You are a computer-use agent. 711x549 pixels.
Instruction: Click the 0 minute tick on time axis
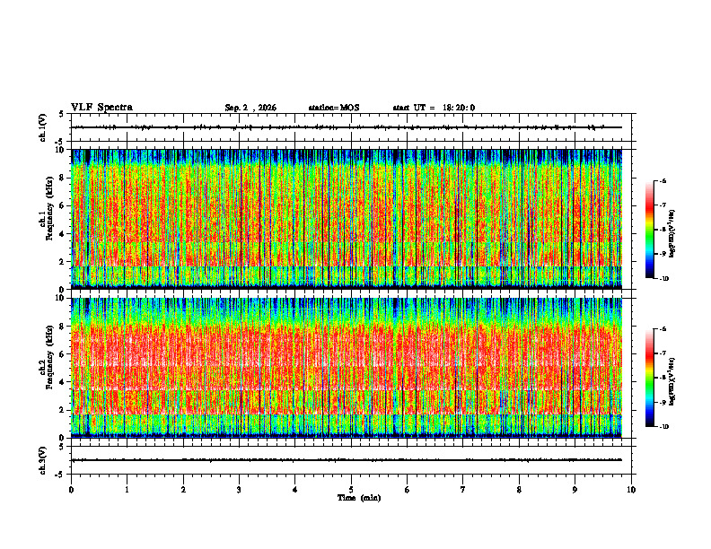point(71,490)
